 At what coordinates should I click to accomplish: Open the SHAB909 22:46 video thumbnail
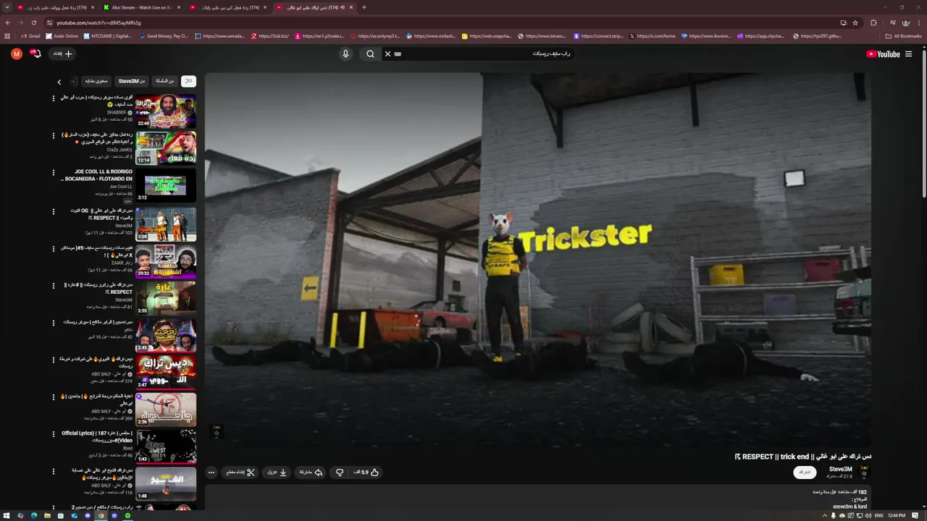point(166,111)
